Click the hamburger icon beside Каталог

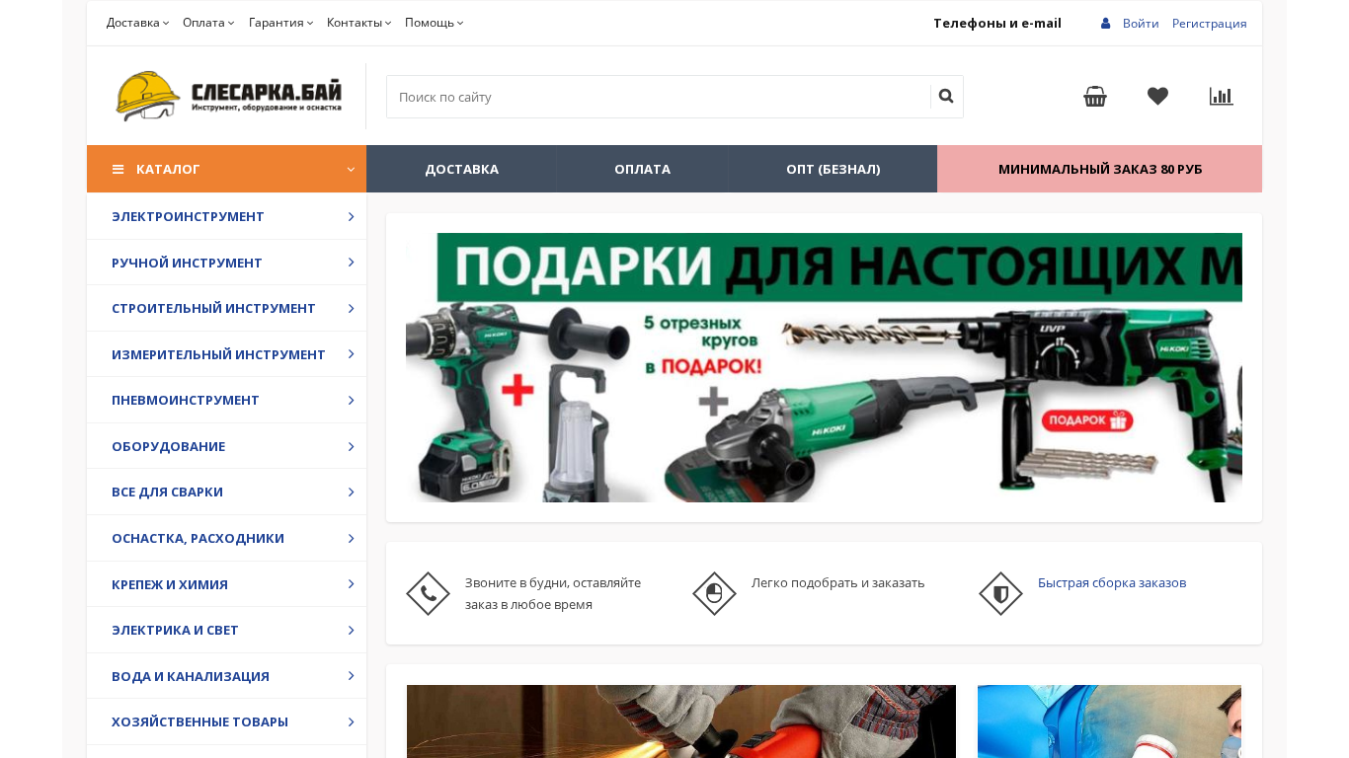(119, 170)
